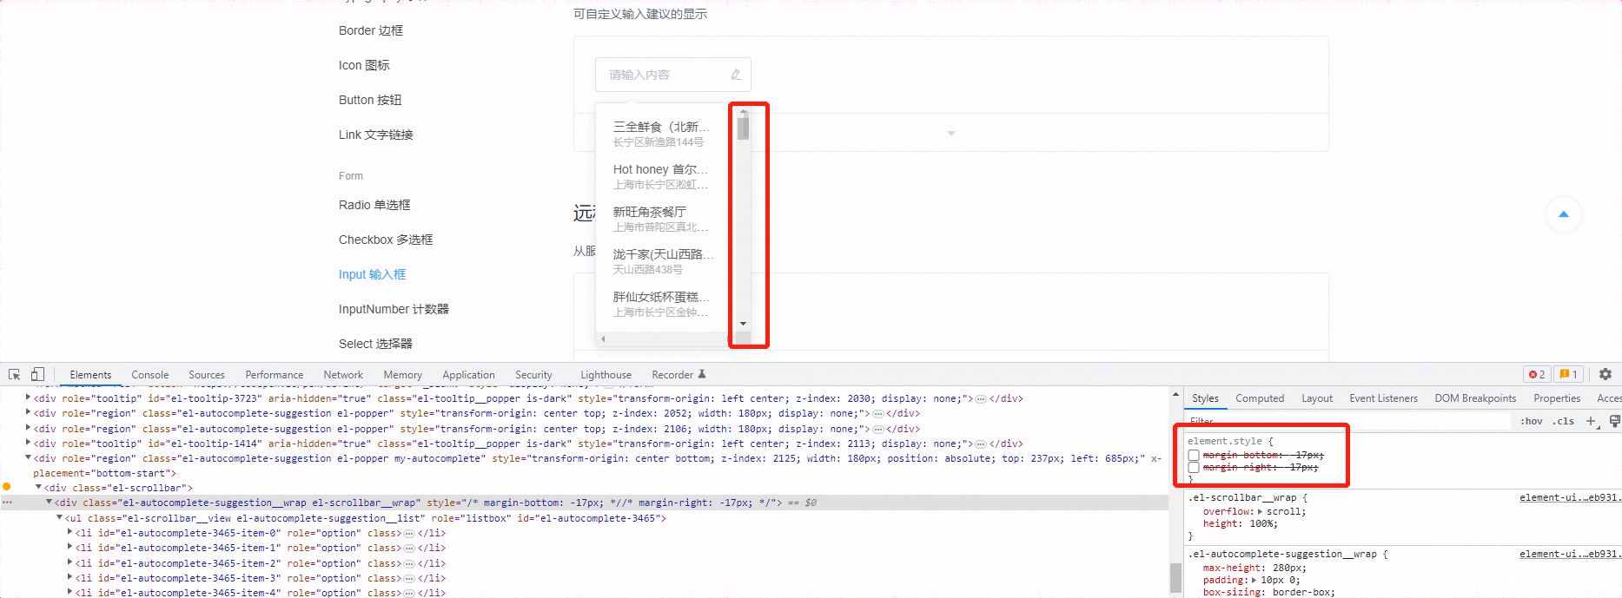Open Select 选择器 in the sidebar
This screenshot has width=1622, height=598.
point(375,344)
